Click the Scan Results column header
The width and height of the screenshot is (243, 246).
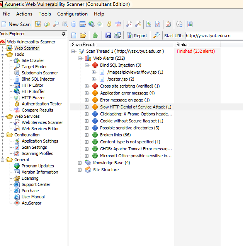(122, 45)
